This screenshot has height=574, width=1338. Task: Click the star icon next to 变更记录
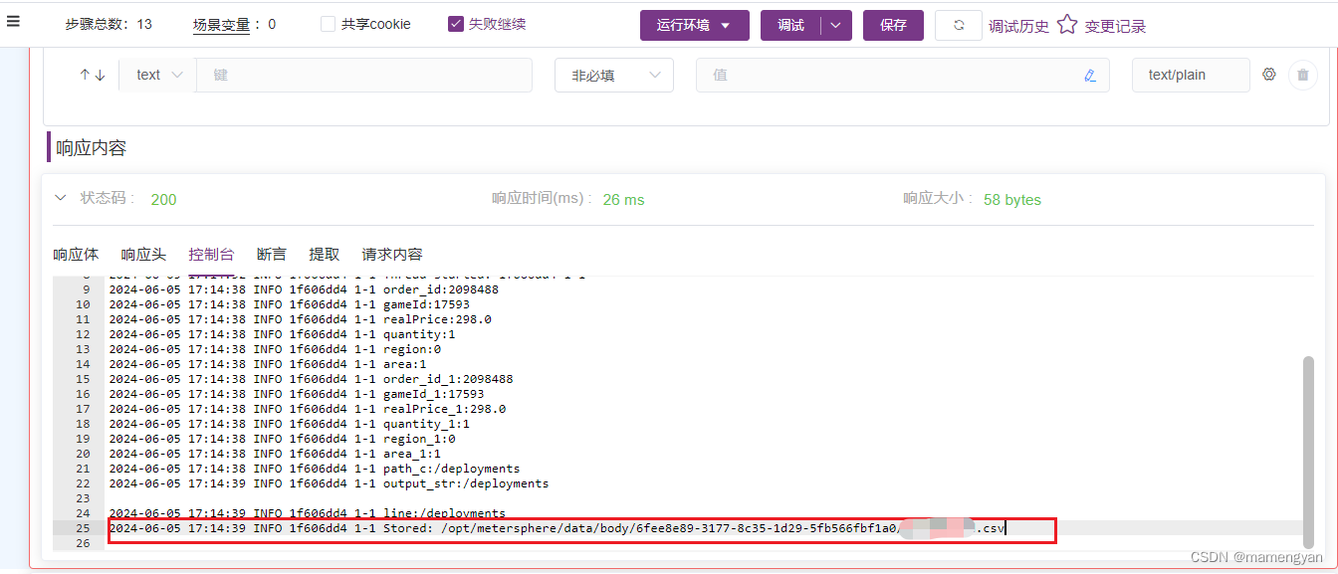pyautogui.click(x=1068, y=26)
